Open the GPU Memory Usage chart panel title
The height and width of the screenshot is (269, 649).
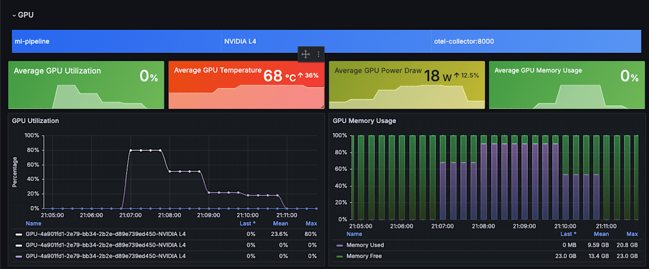coord(365,121)
